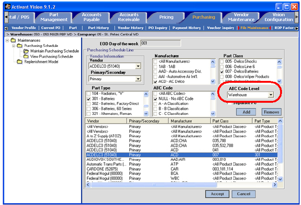The height and width of the screenshot is (205, 301).
Task: Uncheck the NULL - No ABC Code checkbox
Action: [x=155, y=99]
